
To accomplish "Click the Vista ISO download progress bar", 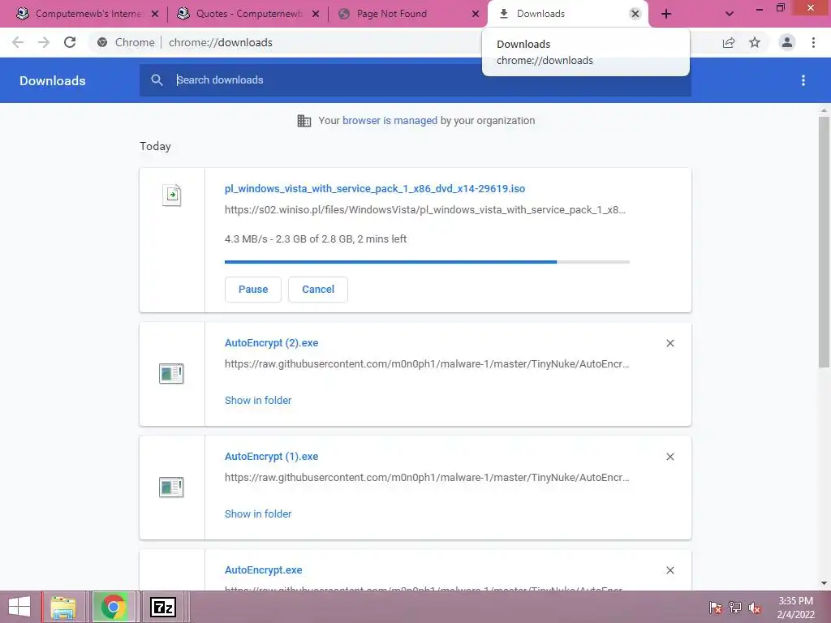I will (427, 262).
